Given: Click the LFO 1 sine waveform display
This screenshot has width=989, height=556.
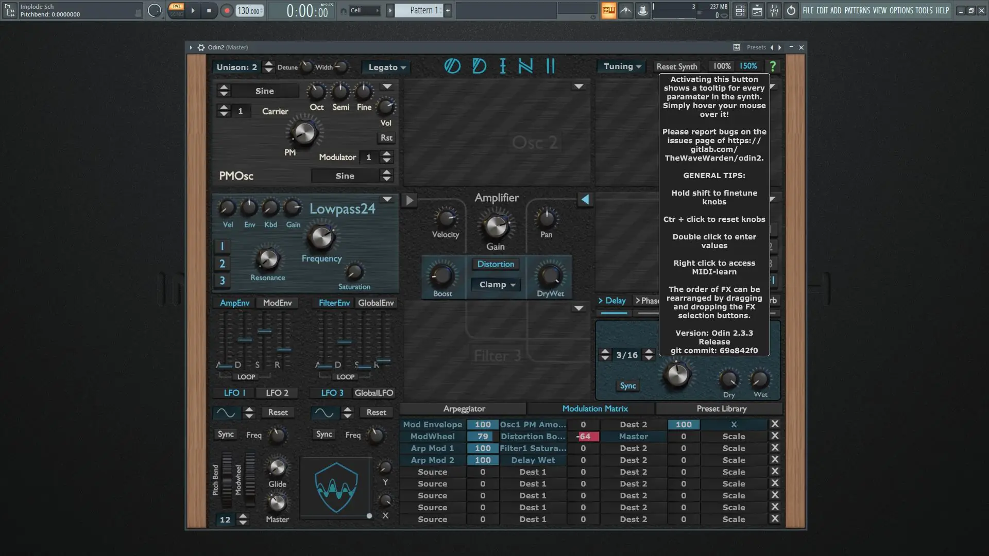Looking at the screenshot, I should click(x=226, y=412).
